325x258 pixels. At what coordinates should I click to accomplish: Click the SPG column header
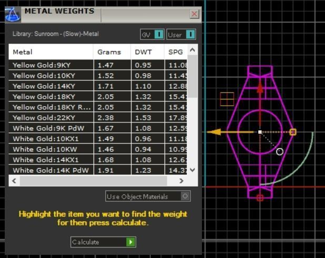176,52
